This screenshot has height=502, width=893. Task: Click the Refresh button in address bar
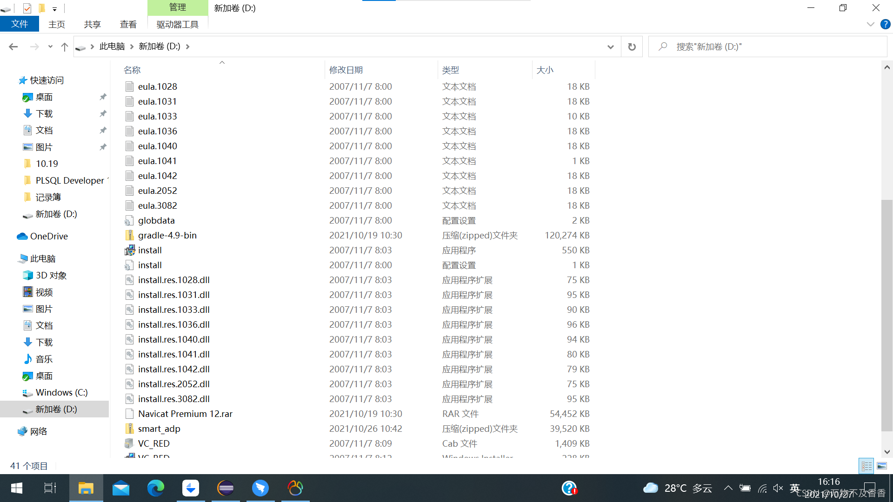632,46
